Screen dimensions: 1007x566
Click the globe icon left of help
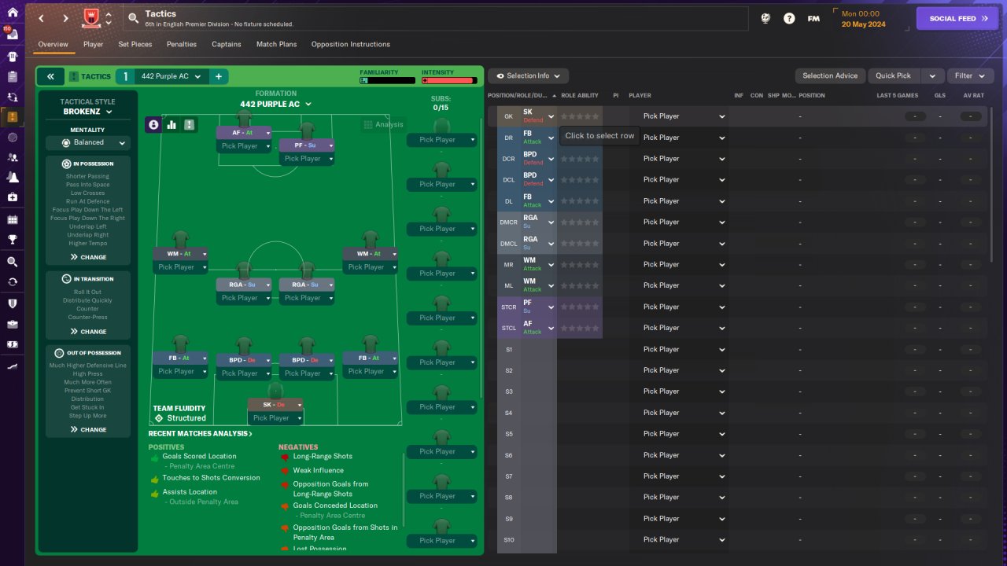click(x=765, y=18)
